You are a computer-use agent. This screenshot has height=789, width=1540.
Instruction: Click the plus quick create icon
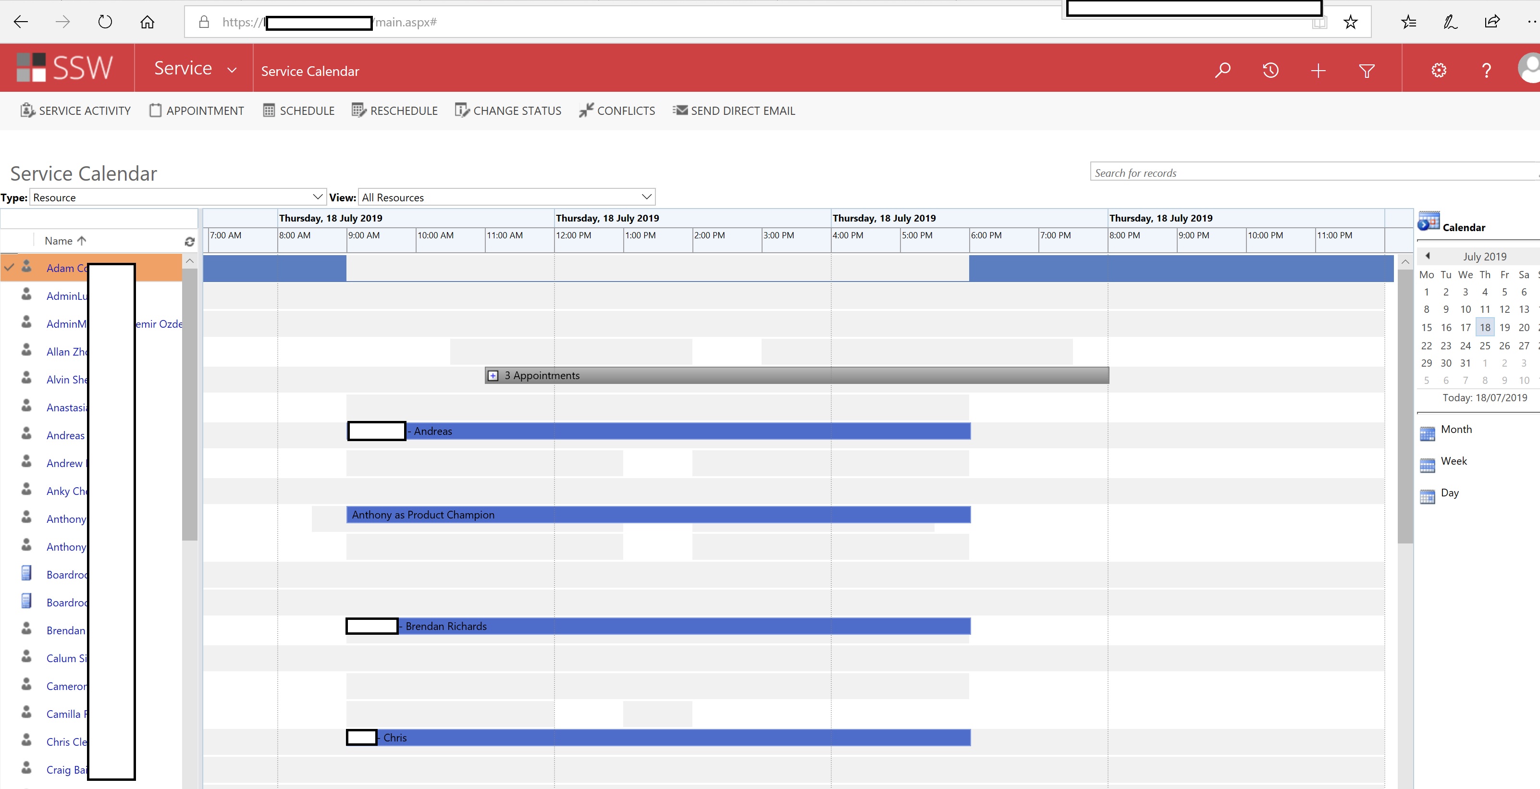click(x=1318, y=71)
